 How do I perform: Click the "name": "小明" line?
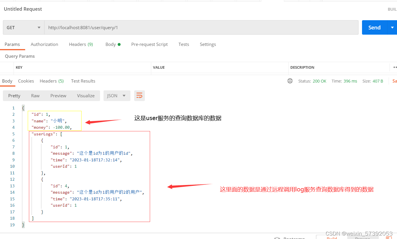tap(49, 121)
